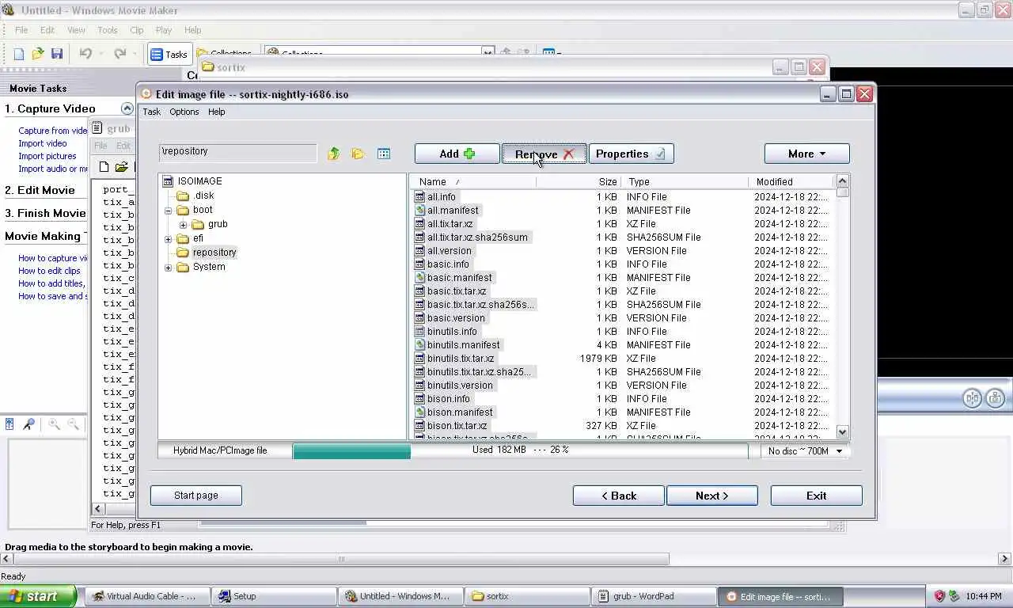The height and width of the screenshot is (608, 1013).
Task: Click the Start button on taskbar
Action: 38,596
